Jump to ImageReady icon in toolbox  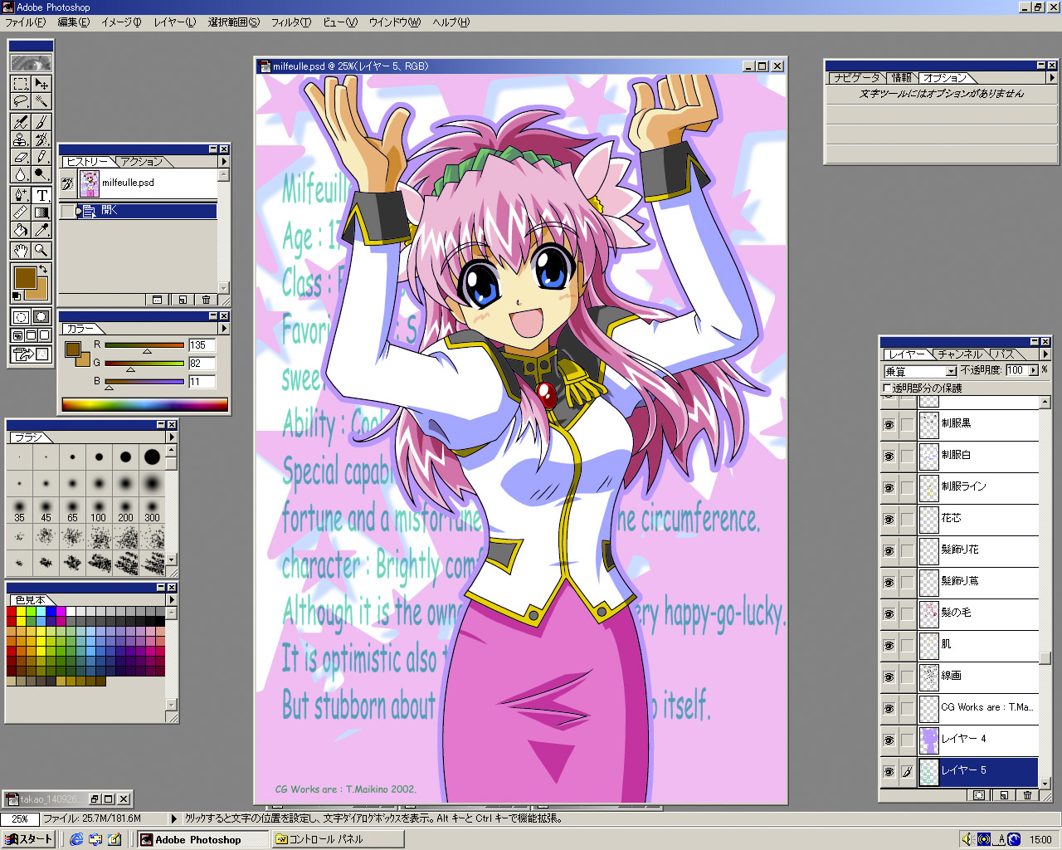pos(31,354)
